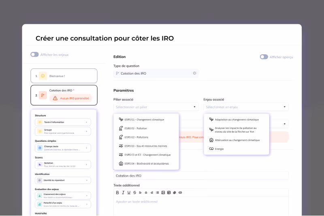Open the Pilier associé dropdown
The height and width of the screenshot is (216, 324).
(156, 107)
